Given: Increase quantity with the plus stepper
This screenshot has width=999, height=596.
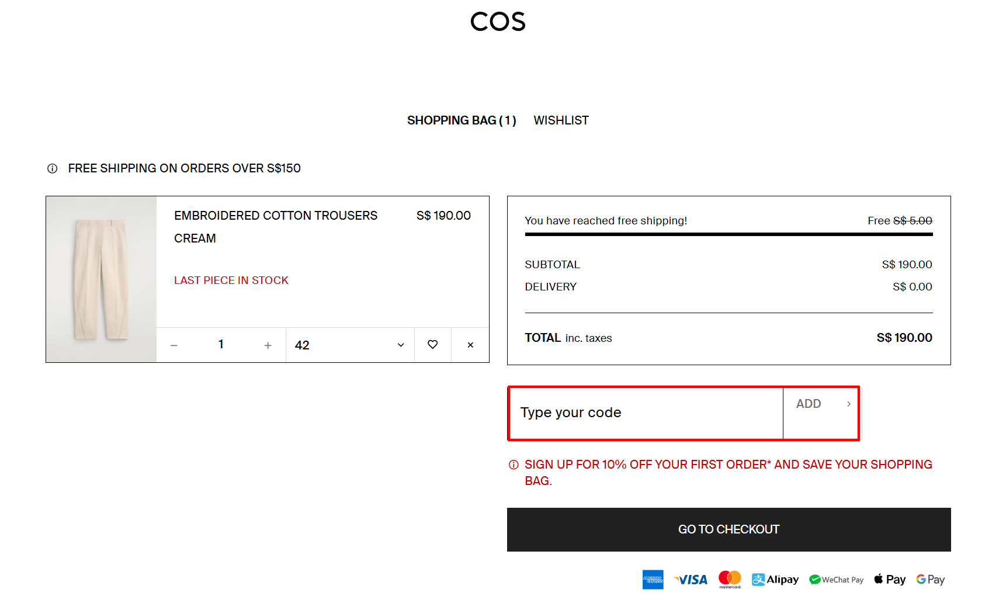Looking at the screenshot, I should click(268, 345).
